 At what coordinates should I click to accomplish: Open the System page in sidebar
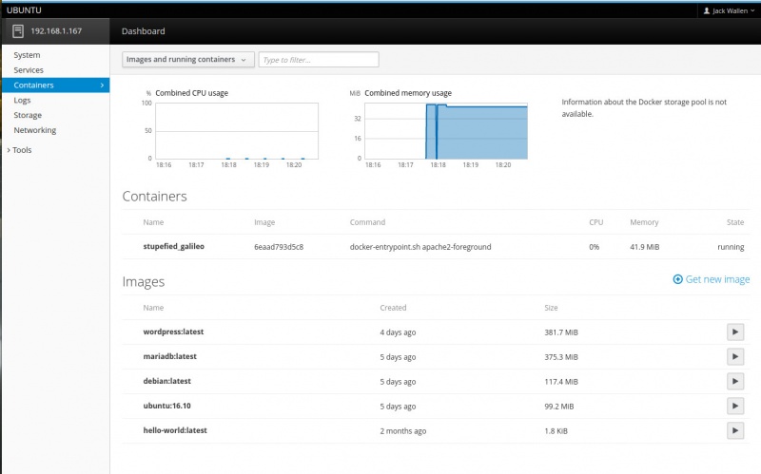coord(27,55)
